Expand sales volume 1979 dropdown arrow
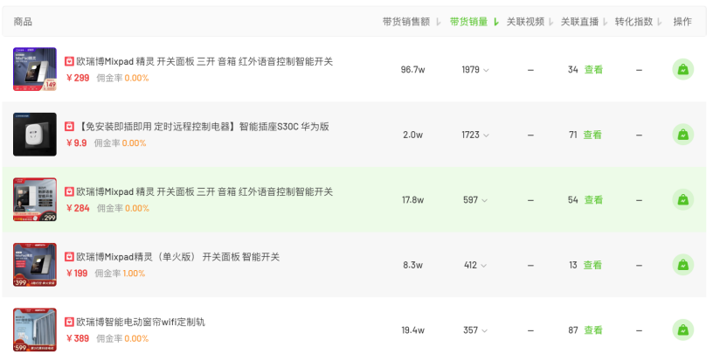This screenshot has height=361, width=713. pyautogui.click(x=486, y=70)
